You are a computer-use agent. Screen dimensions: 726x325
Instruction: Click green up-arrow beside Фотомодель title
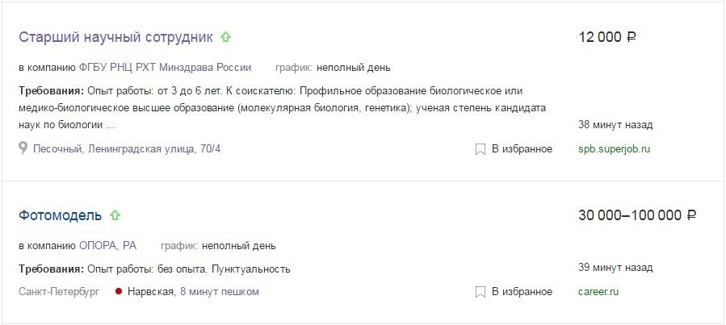[x=115, y=215]
